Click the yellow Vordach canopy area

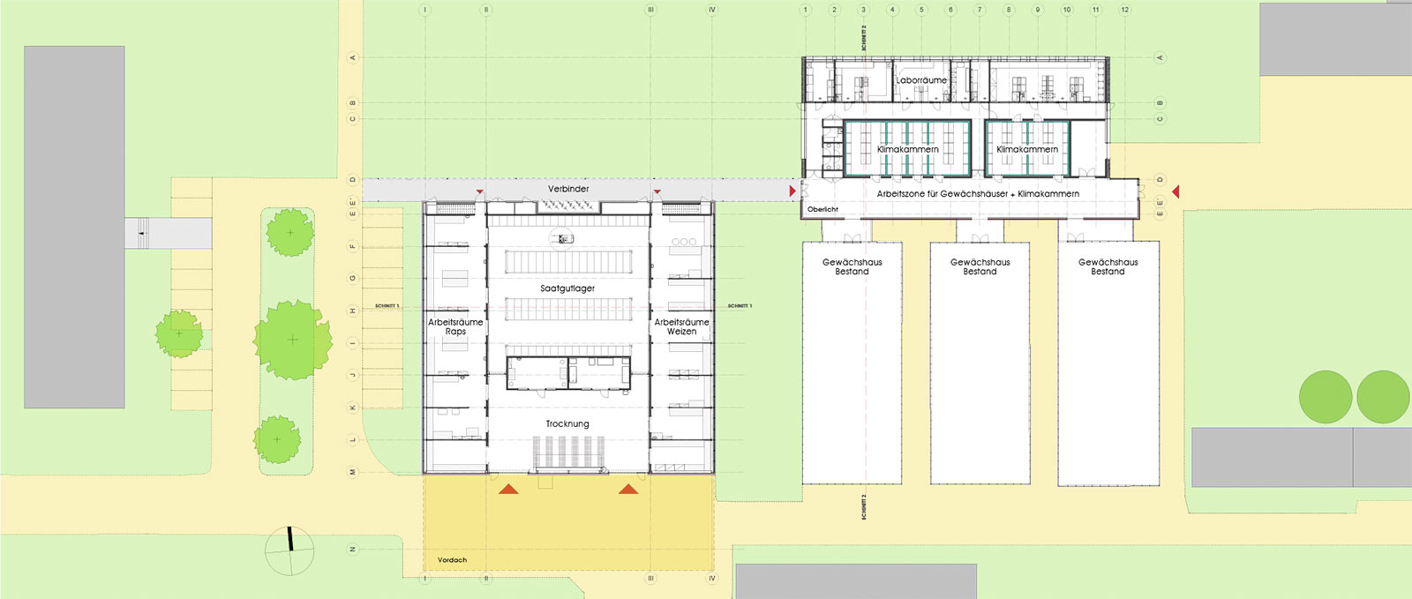[x=568, y=520]
